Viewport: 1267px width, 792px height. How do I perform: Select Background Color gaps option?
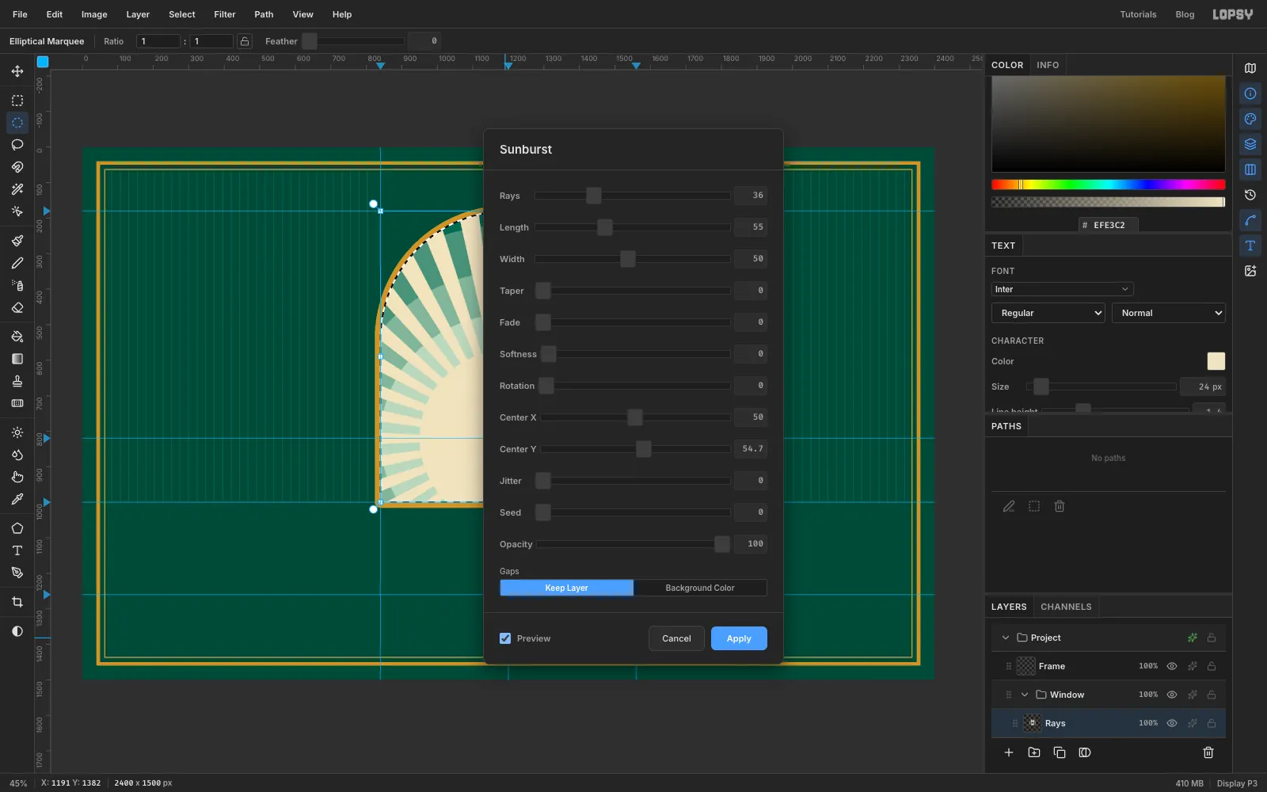(x=700, y=588)
